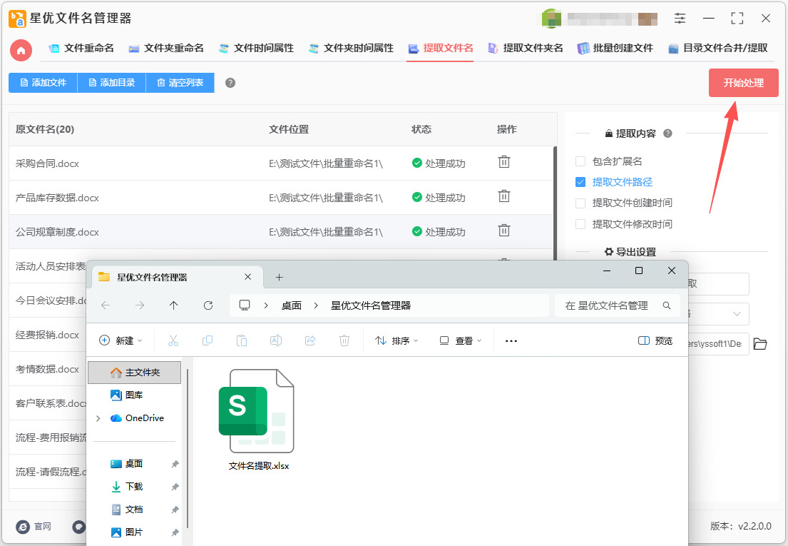Viewport: 788px width, 546px height.
Task: Open the 文件重命名 tab
Action: pyautogui.click(x=81, y=49)
